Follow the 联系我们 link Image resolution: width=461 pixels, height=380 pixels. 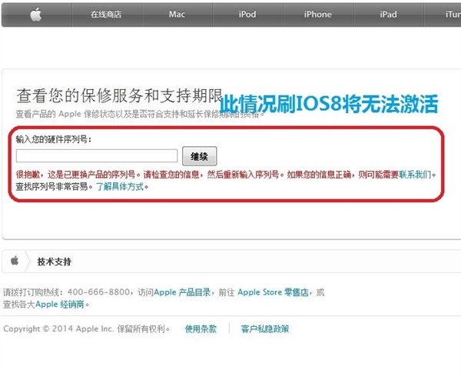point(415,175)
